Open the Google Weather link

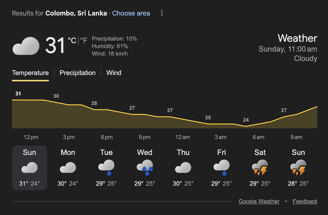click(259, 201)
